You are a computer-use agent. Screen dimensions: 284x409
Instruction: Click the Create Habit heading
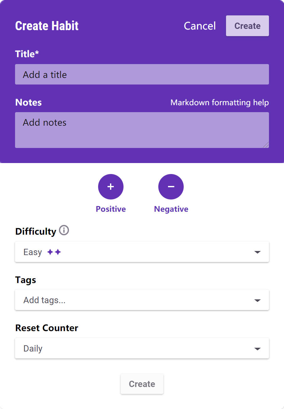click(x=47, y=26)
